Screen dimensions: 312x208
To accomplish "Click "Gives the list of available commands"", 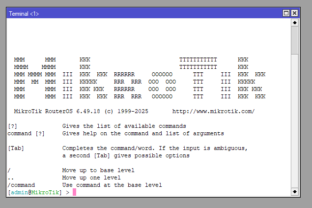I will click(x=124, y=126).
